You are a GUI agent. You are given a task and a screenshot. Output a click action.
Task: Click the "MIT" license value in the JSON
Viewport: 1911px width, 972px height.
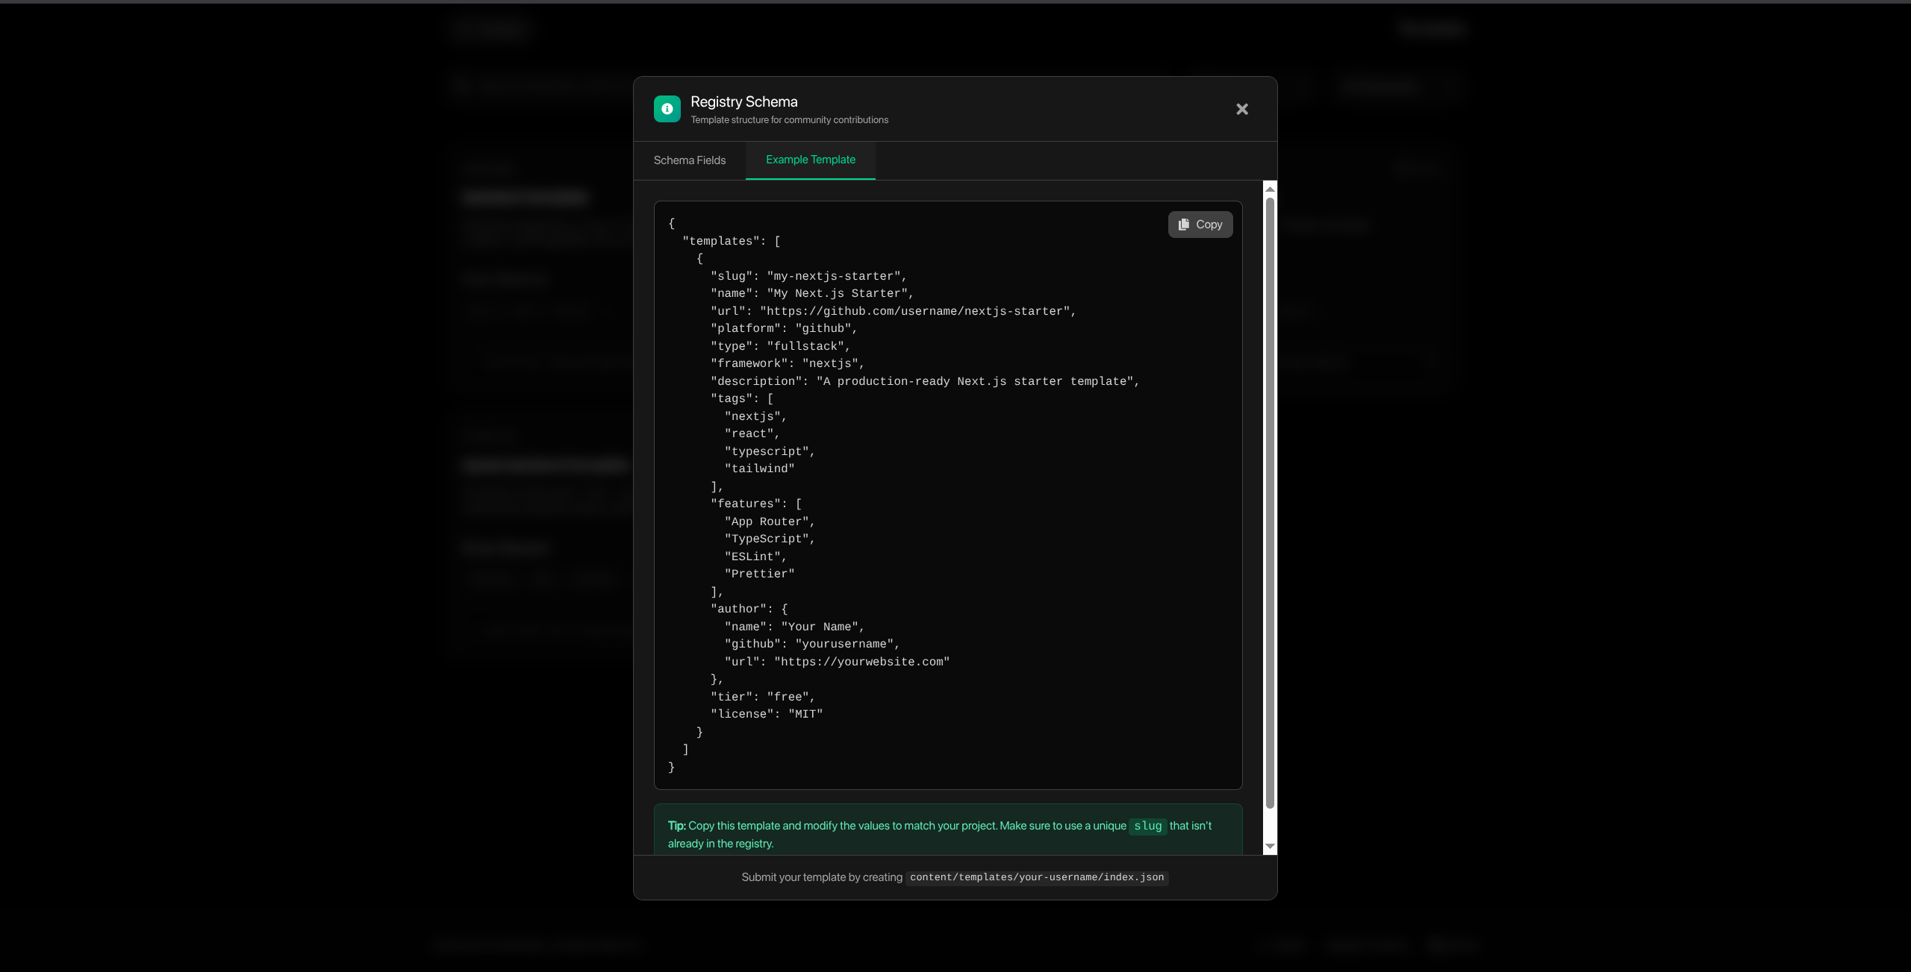[x=805, y=714]
